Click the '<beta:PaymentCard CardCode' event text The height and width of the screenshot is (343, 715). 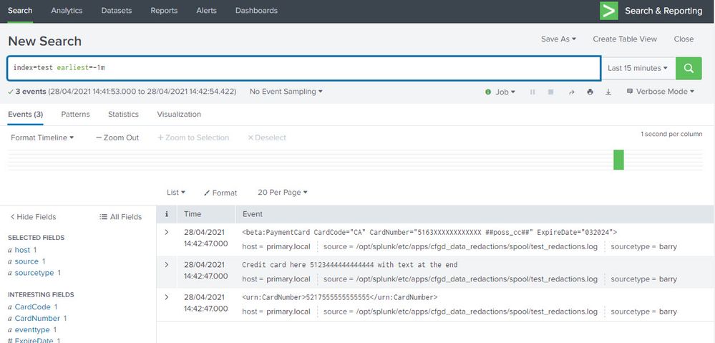coord(429,232)
